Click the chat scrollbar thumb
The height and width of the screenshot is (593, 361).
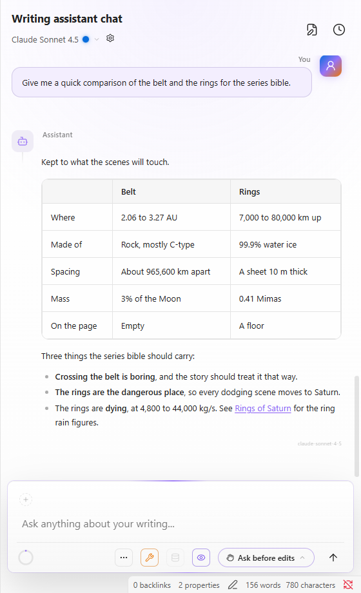tap(356, 426)
